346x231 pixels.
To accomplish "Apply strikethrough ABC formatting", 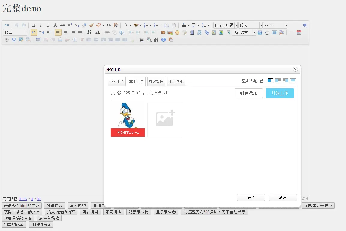I will (62, 25).
